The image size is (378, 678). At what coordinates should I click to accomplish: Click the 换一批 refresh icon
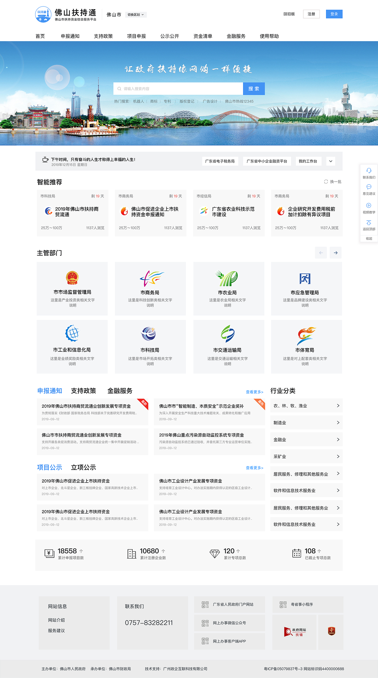[326, 182]
